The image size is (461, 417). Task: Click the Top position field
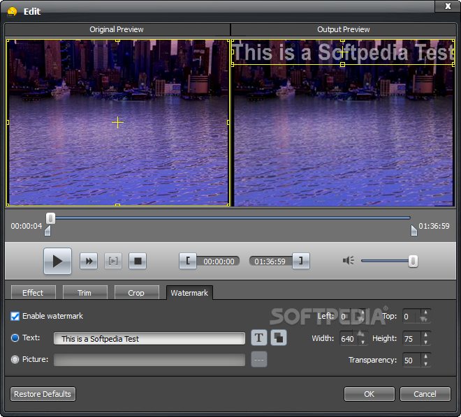pyautogui.click(x=411, y=317)
